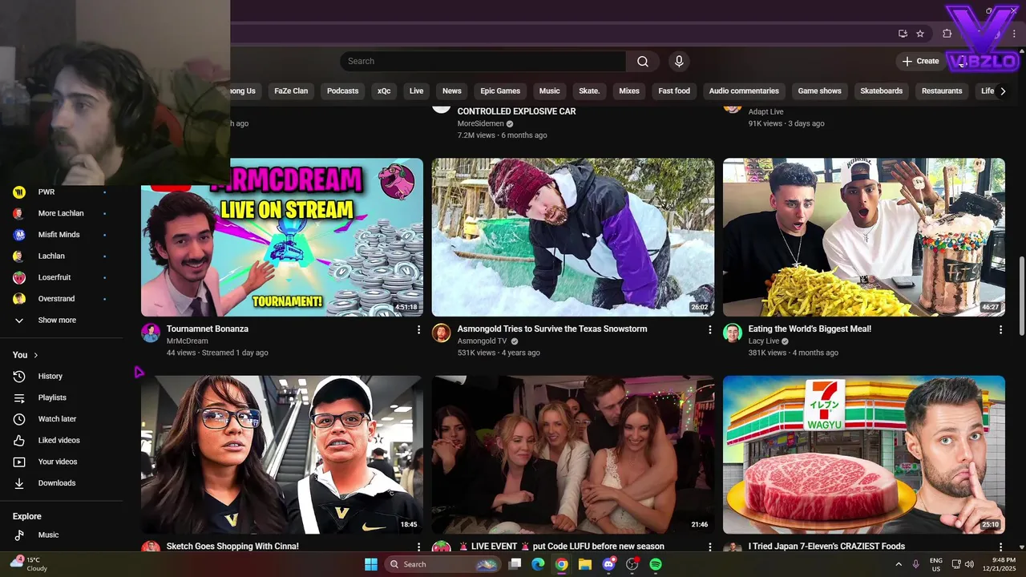
Task: Select the Skate. filter chip
Action: [x=589, y=91]
